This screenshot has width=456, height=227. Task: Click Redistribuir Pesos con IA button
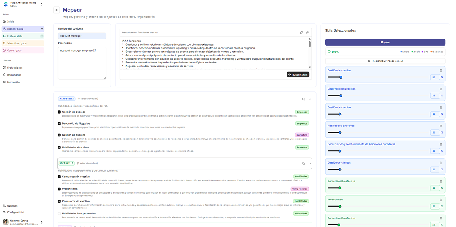(x=385, y=61)
